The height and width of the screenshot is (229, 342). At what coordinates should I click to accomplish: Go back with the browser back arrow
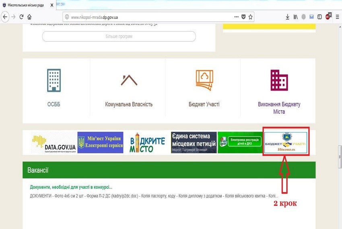5,17
